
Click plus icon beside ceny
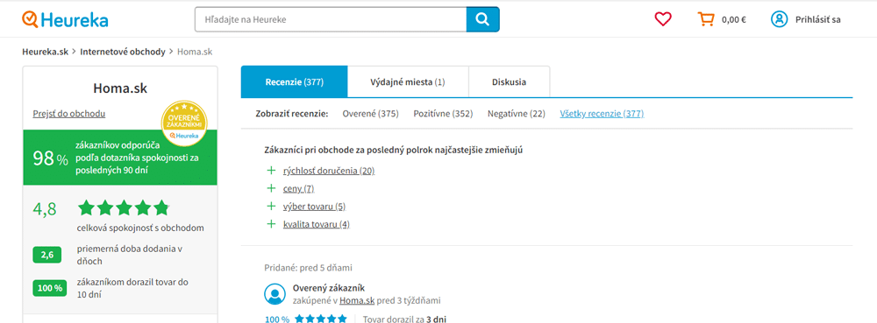coord(272,188)
